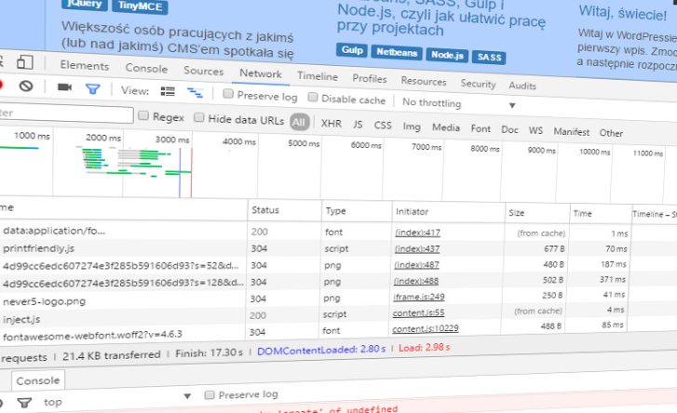This screenshot has width=677, height=413.
Task: Filter requests by Media type
Action: pos(446,127)
